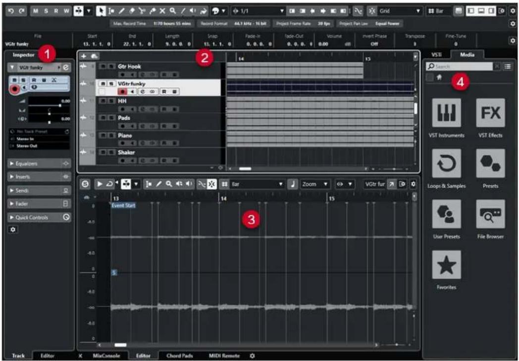
Task: Switch Inspector to the Editor tab
Action: [x=48, y=356]
